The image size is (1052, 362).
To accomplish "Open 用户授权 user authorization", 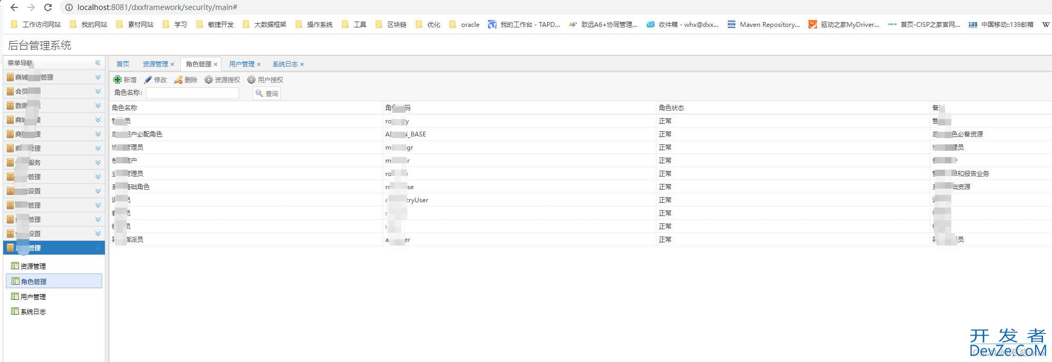I will coord(266,80).
